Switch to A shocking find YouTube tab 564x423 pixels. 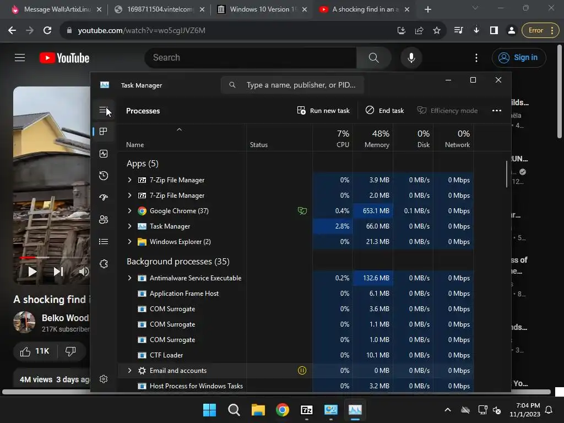point(365,9)
